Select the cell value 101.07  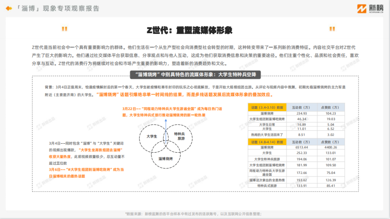(x=331, y=159)
